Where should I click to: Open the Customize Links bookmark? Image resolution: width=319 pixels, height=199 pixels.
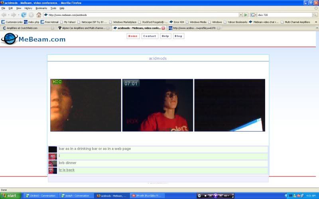point(12,22)
